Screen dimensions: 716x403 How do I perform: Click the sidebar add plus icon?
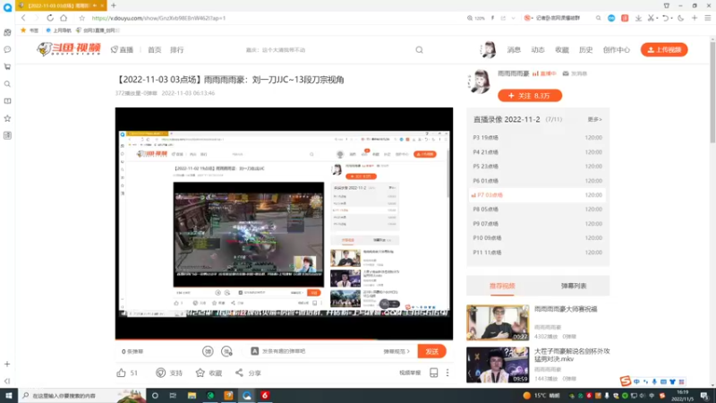(x=7, y=364)
